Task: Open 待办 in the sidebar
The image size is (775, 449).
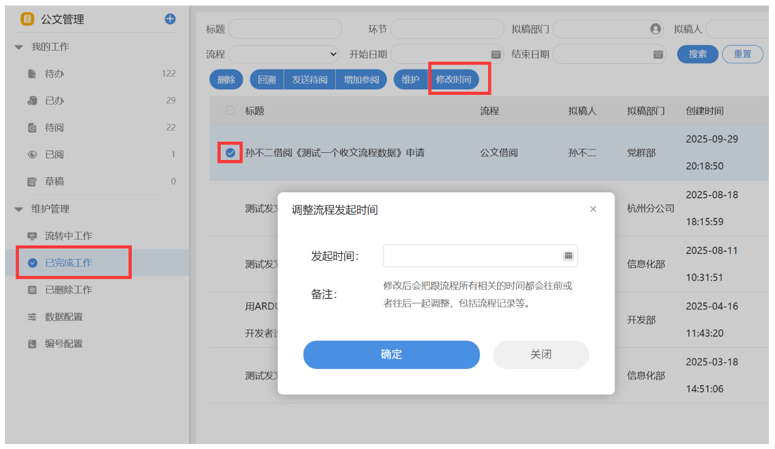Action: pos(54,73)
